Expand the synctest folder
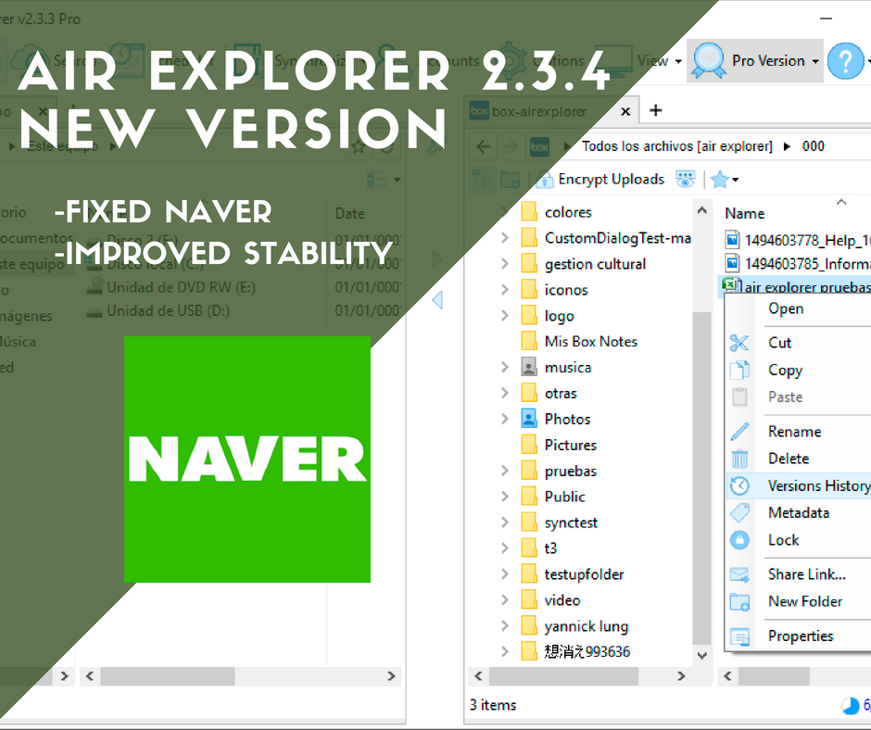 (x=504, y=522)
